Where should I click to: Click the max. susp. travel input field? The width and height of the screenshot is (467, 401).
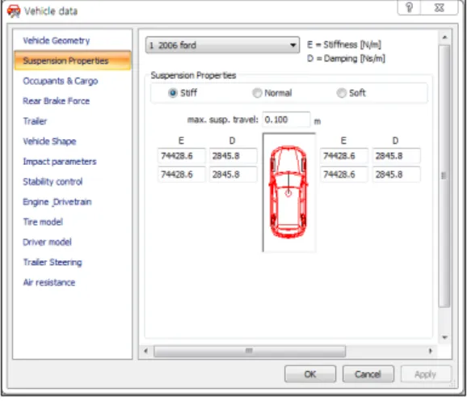(286, 120)
